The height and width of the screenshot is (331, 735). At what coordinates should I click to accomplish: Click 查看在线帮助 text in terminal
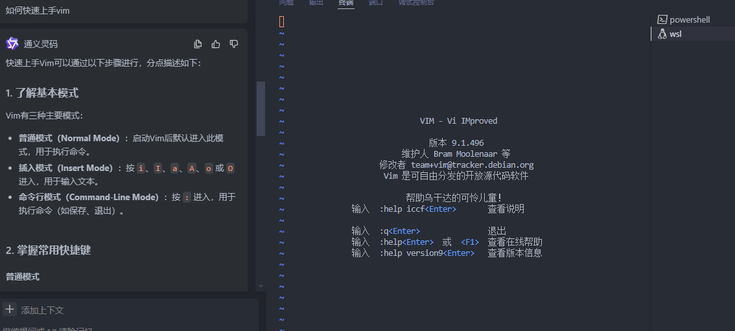515,242
